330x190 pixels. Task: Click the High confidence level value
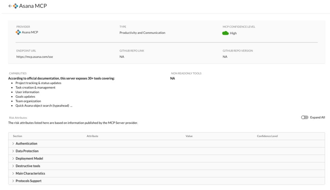point(233,33)
